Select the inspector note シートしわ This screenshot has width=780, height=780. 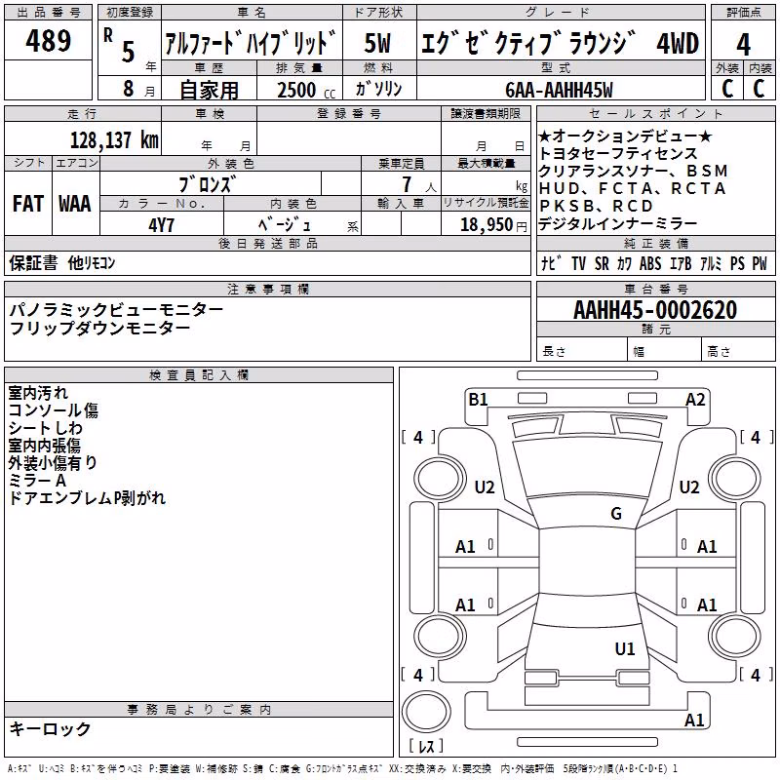pos(45,428)
